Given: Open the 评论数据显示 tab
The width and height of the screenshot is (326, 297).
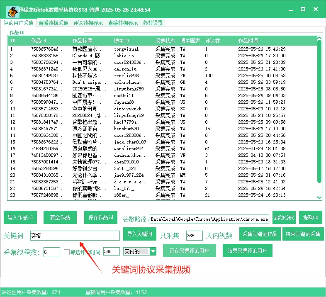Looking at the screenshot, I should pos(88,23).
